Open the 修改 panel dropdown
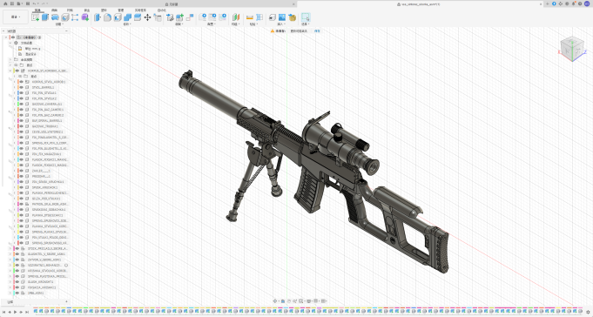The height and width of the screenshot is (317, 593). pyautogui.click(x=126, y=24)
